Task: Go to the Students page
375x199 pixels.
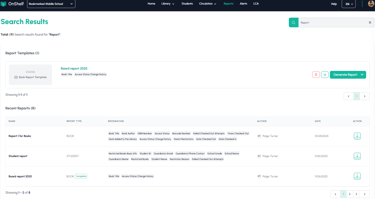Action: (187, 4)
